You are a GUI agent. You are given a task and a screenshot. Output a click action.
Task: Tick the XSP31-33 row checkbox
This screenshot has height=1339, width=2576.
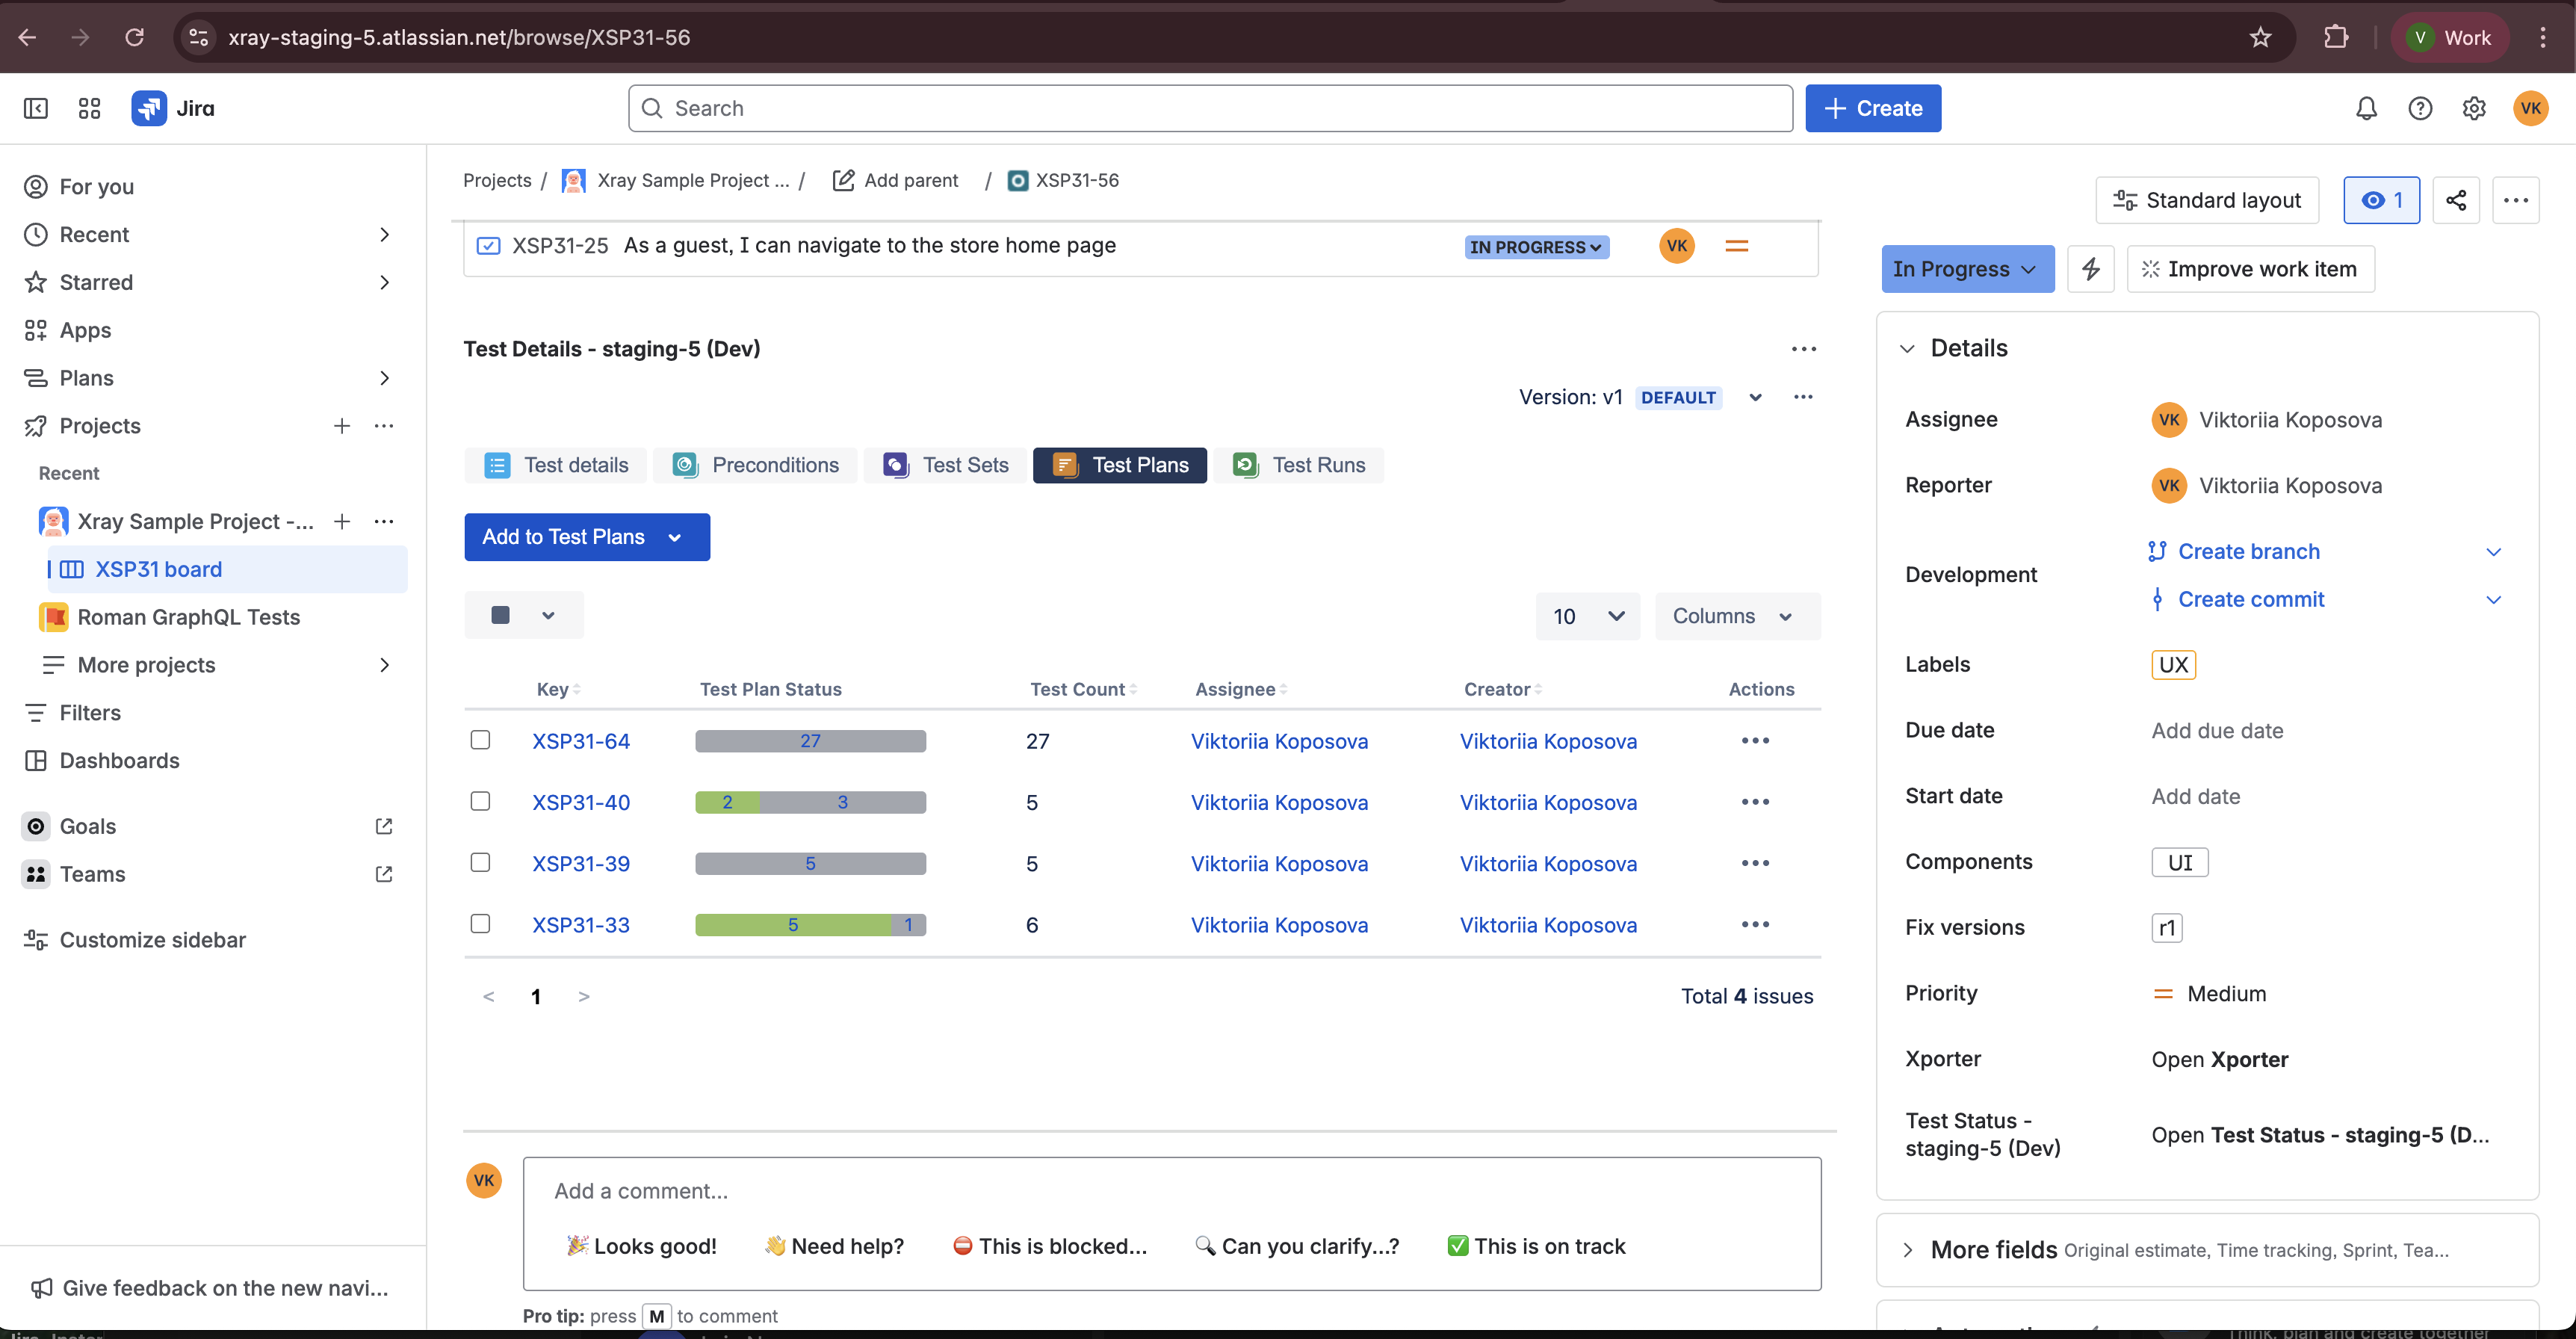pos(480,924)
